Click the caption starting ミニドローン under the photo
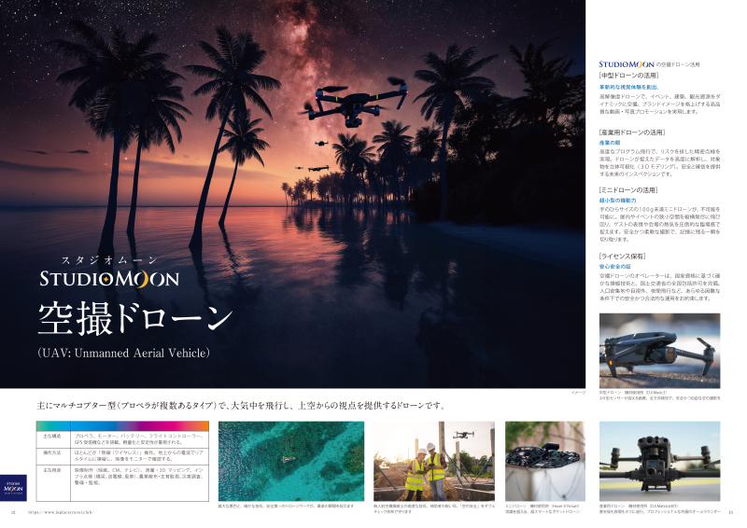747x528 pixels. (543, 509)
